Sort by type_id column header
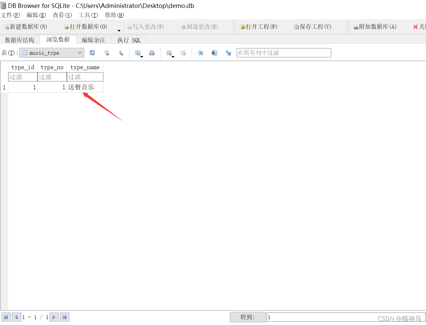Viewport: 426px width, 325px height. (x=23, y=67)
